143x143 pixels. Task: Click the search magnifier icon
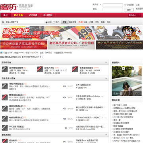(3, 22)
